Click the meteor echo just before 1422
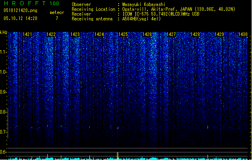Viewport: 252px width, 160px height. pyautogui.click(x=47, y=126)
